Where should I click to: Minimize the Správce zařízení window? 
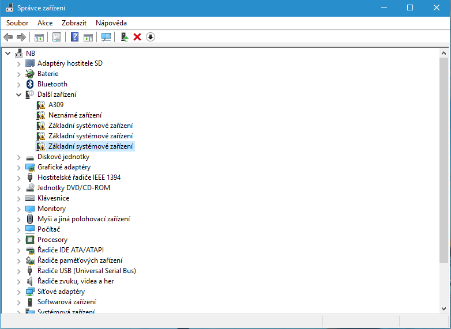pos(384,7)
